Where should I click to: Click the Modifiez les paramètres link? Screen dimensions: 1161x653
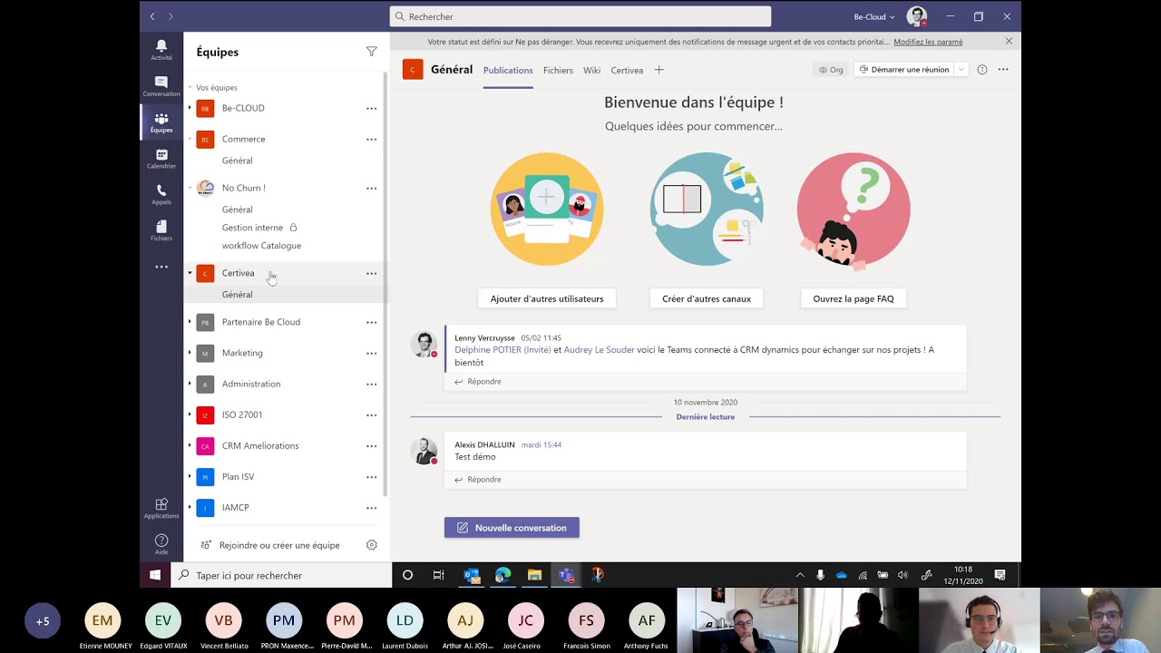(x=928, y=42)
